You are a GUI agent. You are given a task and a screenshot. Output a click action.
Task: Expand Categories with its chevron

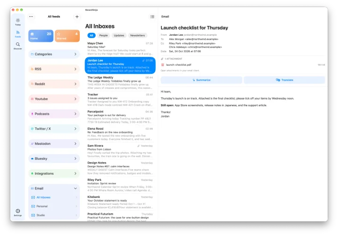[x=75, y=54]
